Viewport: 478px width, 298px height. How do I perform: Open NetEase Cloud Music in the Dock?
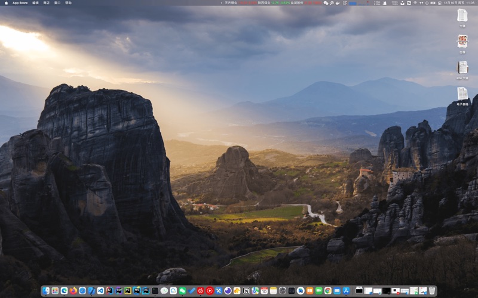click(x=200, y=291)
